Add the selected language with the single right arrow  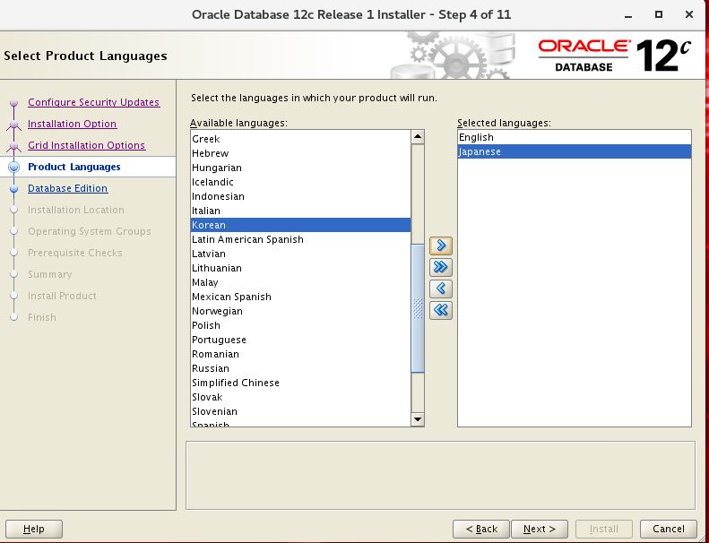click(x=441, y=246)
